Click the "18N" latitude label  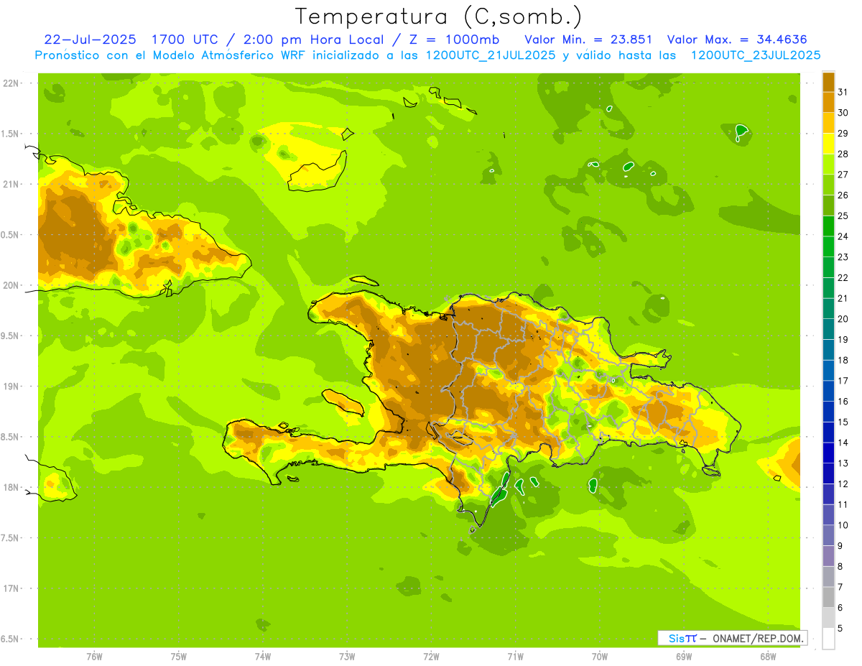click(x=12, y=487)
